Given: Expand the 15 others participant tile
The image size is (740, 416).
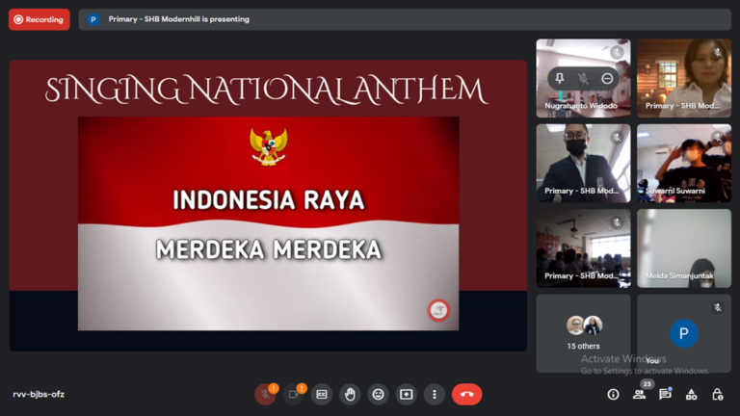Looking at the screenshot, I should pos(583,332).
